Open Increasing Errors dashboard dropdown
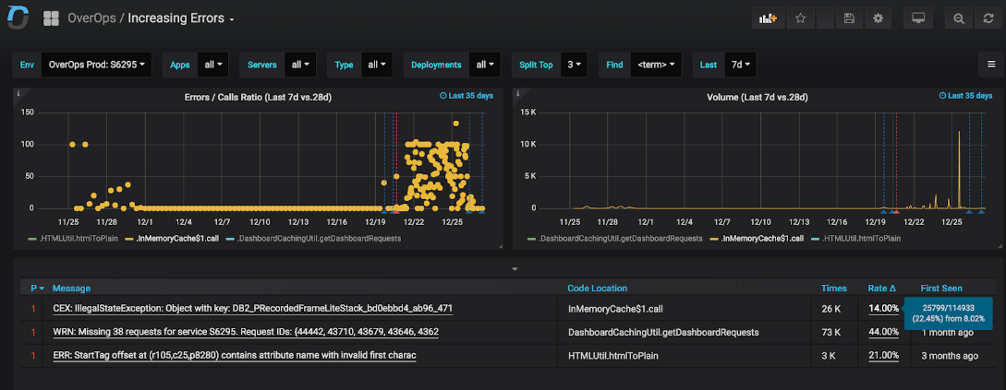The width and height of the screenshot is (1006, 390). click(x=180, y=18)
